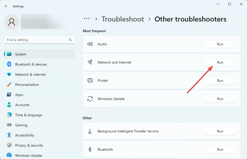Run the Printer troubleshooter

pyautogui.click(x=220, y=81)
